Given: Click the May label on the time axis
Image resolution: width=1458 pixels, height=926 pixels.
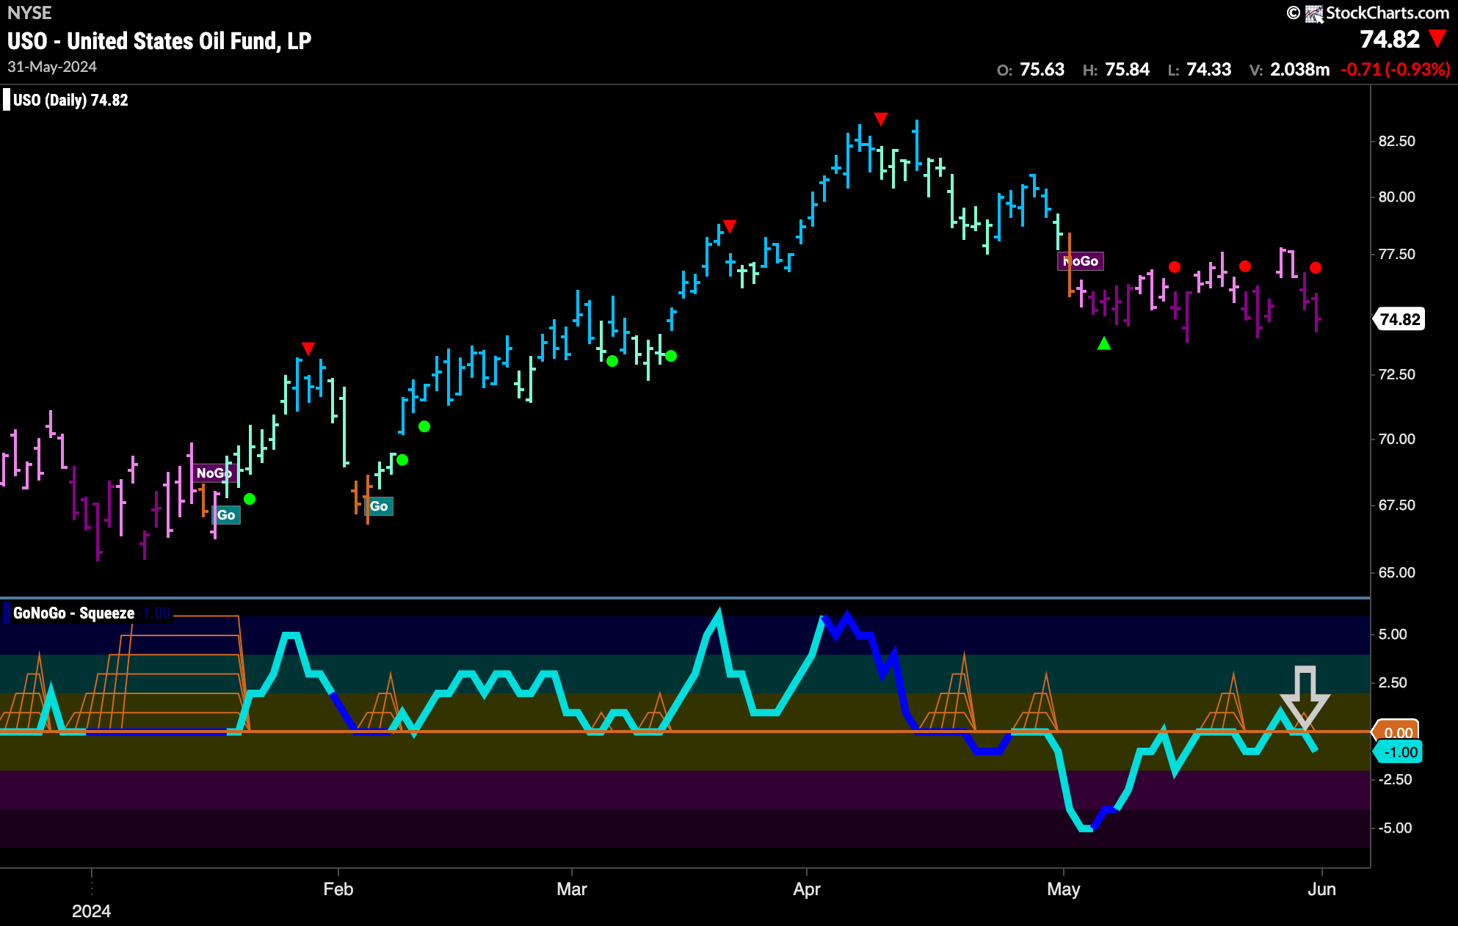Looking at the screenshot, I should (1064, 889).
